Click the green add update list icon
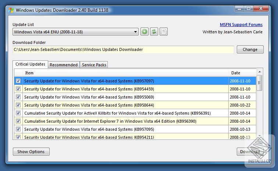 pos(145,32)
